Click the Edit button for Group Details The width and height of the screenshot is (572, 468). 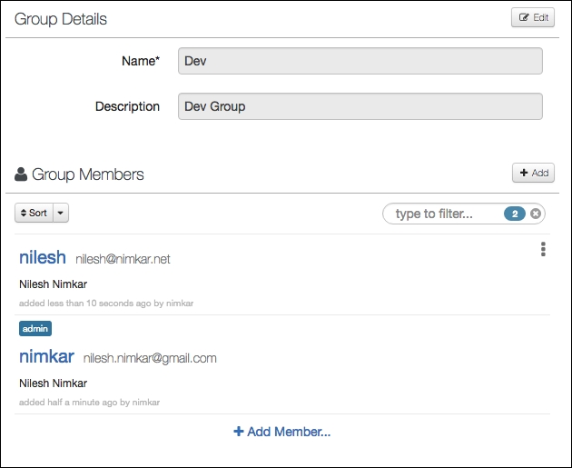(533, 17)
